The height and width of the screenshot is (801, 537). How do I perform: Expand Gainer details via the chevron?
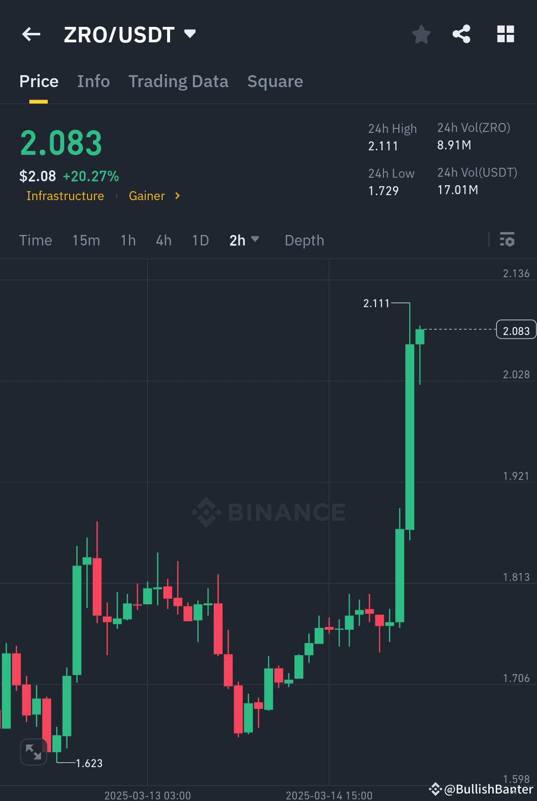coord(177,196)
